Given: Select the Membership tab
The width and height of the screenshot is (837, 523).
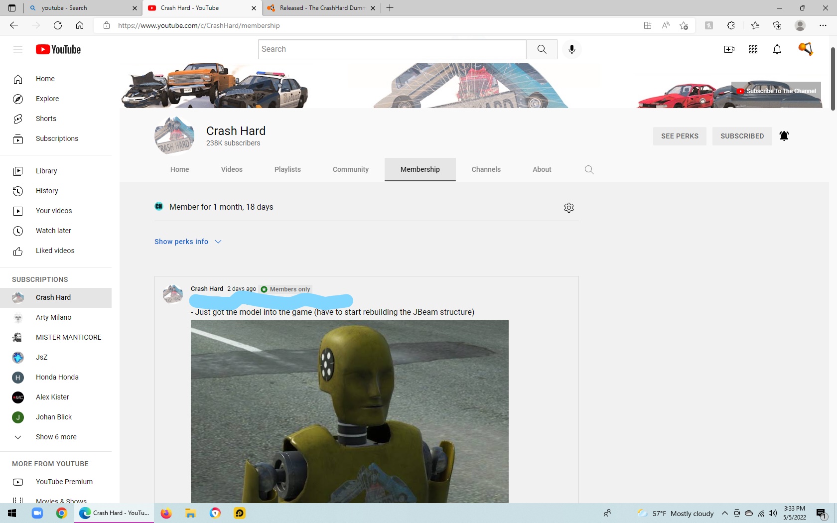Looking at the screenshot, I should click(420, 169).
